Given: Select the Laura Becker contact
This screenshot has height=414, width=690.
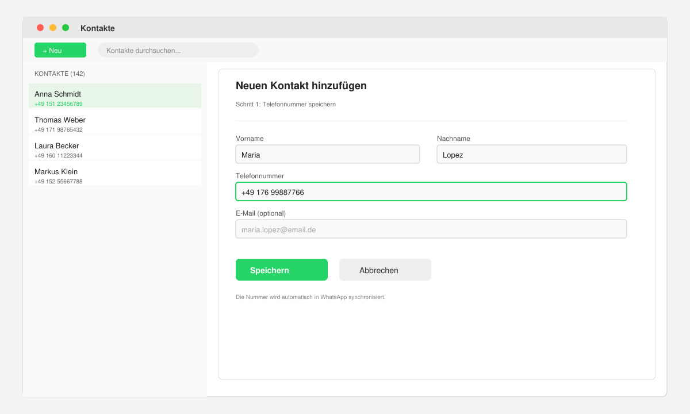Looking at the screenshot, I should point(115,148).
